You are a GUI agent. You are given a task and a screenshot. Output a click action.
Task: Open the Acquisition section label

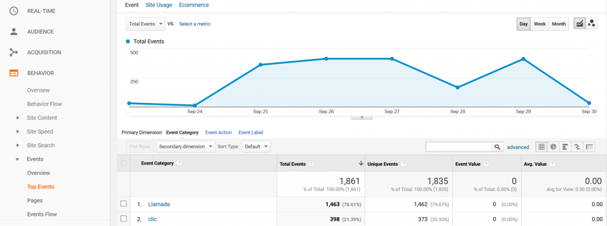click(44, 52)
